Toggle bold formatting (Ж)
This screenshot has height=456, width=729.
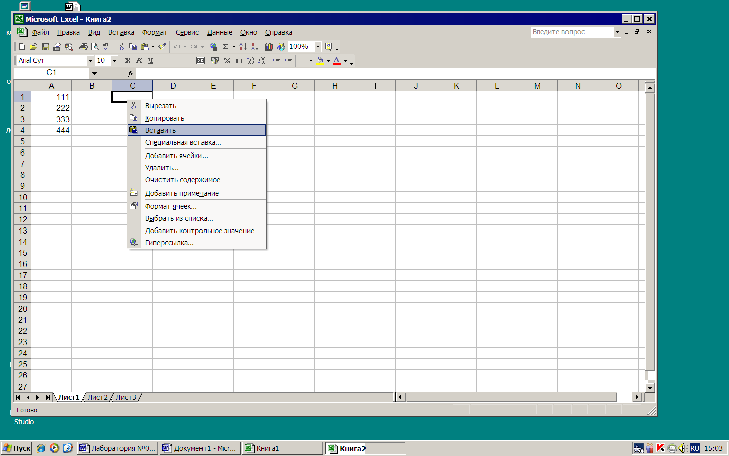click(x=128, y=61)
